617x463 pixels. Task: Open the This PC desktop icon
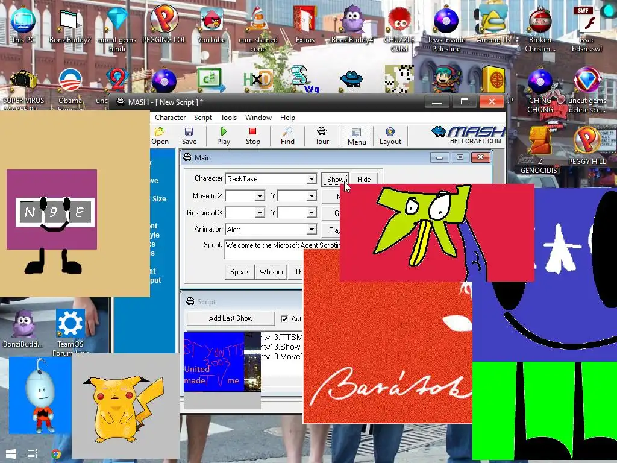pyautogui.click(x=23, y=24)
